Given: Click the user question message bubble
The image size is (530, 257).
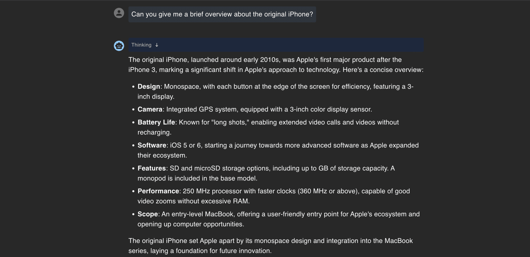Looking at the screenshot, I should pos(222,14).
